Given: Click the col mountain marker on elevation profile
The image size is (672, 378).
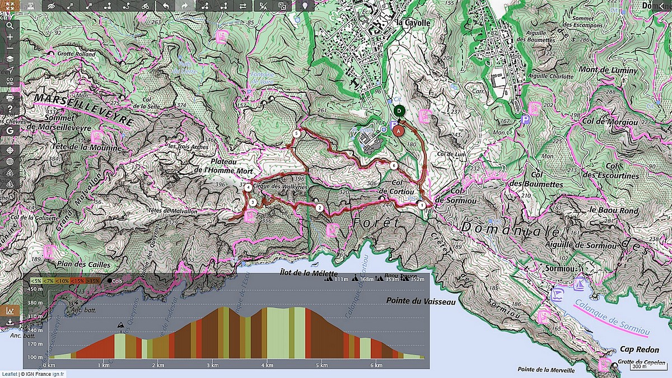Looking at the screenshot, I should point(120,325).
